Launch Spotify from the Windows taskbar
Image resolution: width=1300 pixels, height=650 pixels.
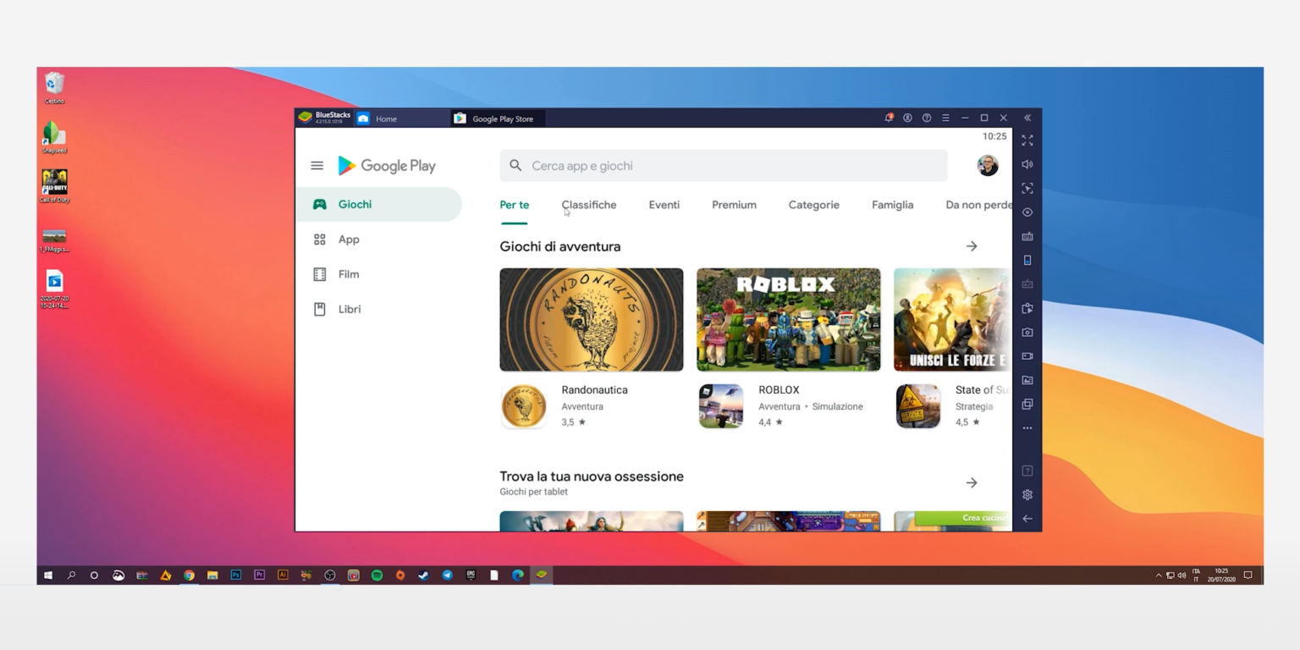point(376,575)
